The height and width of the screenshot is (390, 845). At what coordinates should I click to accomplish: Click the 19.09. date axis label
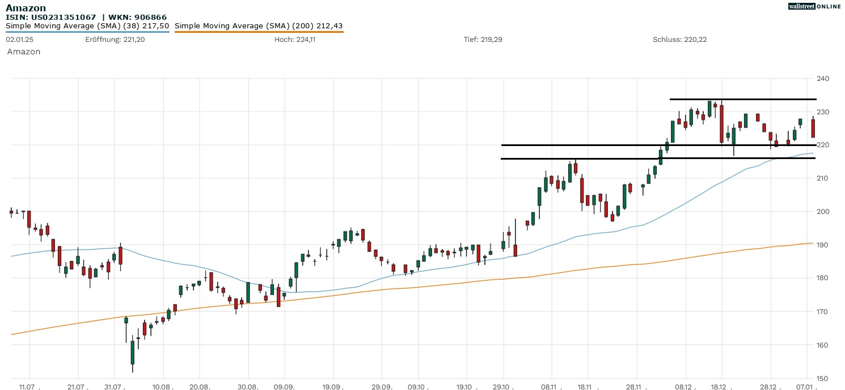point(333,387)
